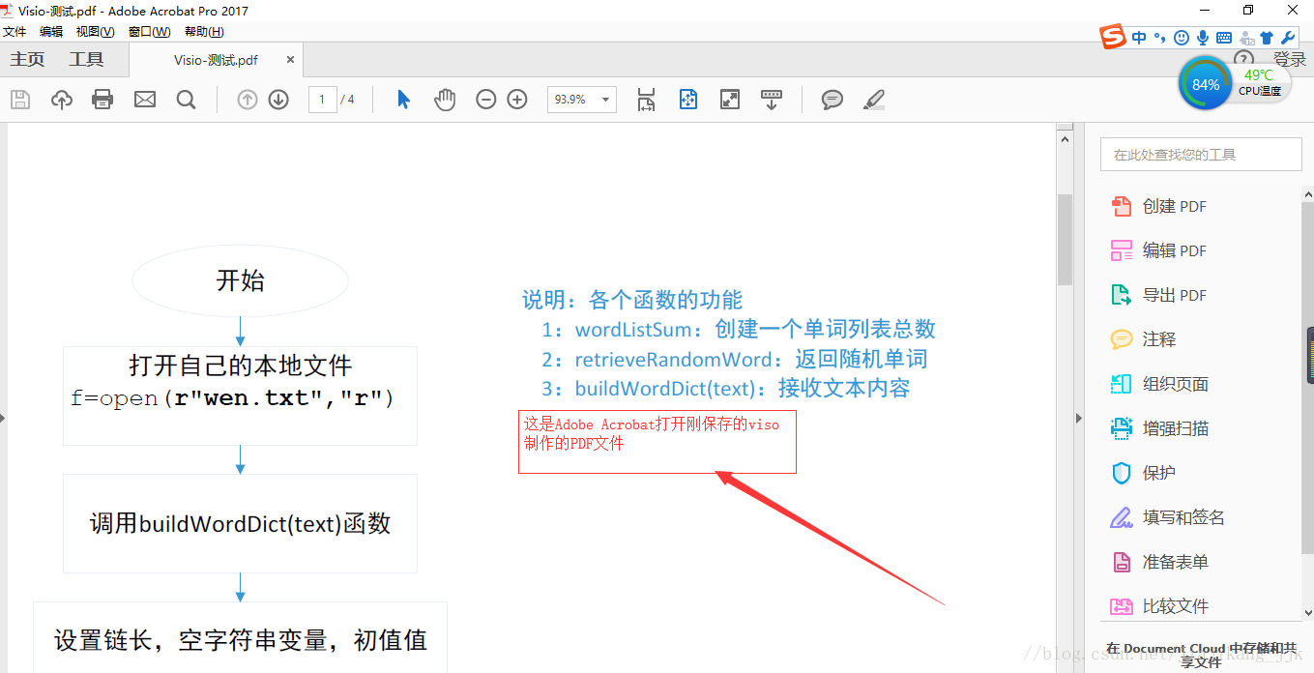Click fit width scrolling icon
This screenshot has width=1314, height=673.
coord(646,100)
